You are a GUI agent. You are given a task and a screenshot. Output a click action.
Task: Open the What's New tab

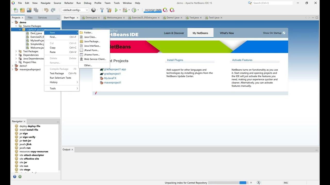227,33
